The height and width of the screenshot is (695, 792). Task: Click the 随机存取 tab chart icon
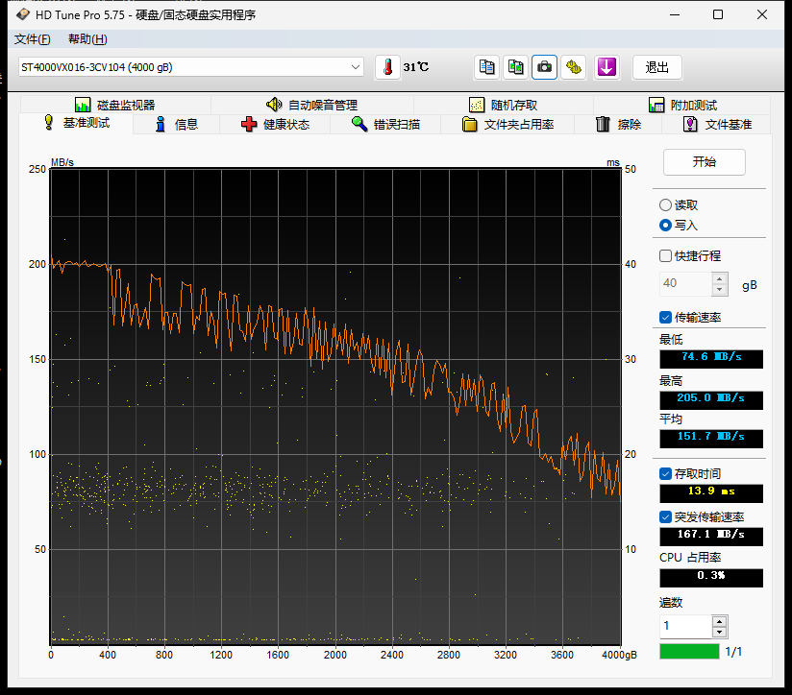(477, 105)
